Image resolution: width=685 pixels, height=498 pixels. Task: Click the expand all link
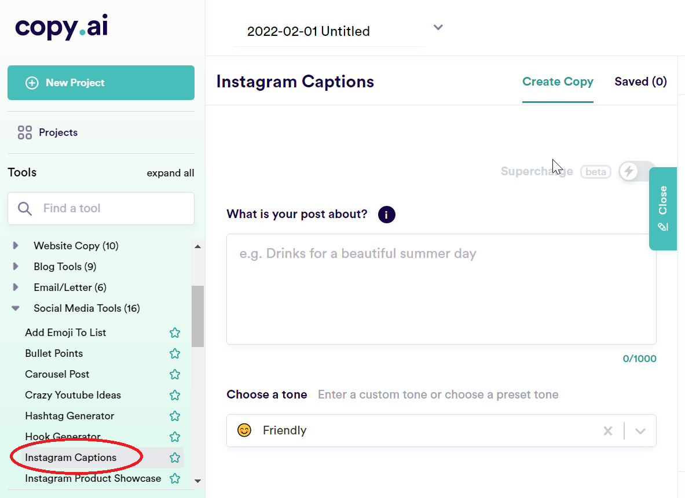pyautogui.click(x=170, y=173)
